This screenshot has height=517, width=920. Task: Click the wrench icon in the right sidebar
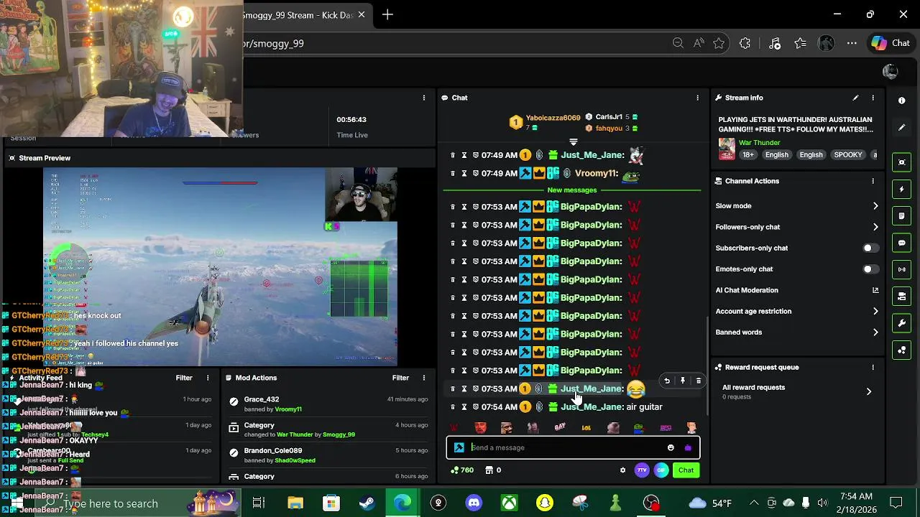902,323
